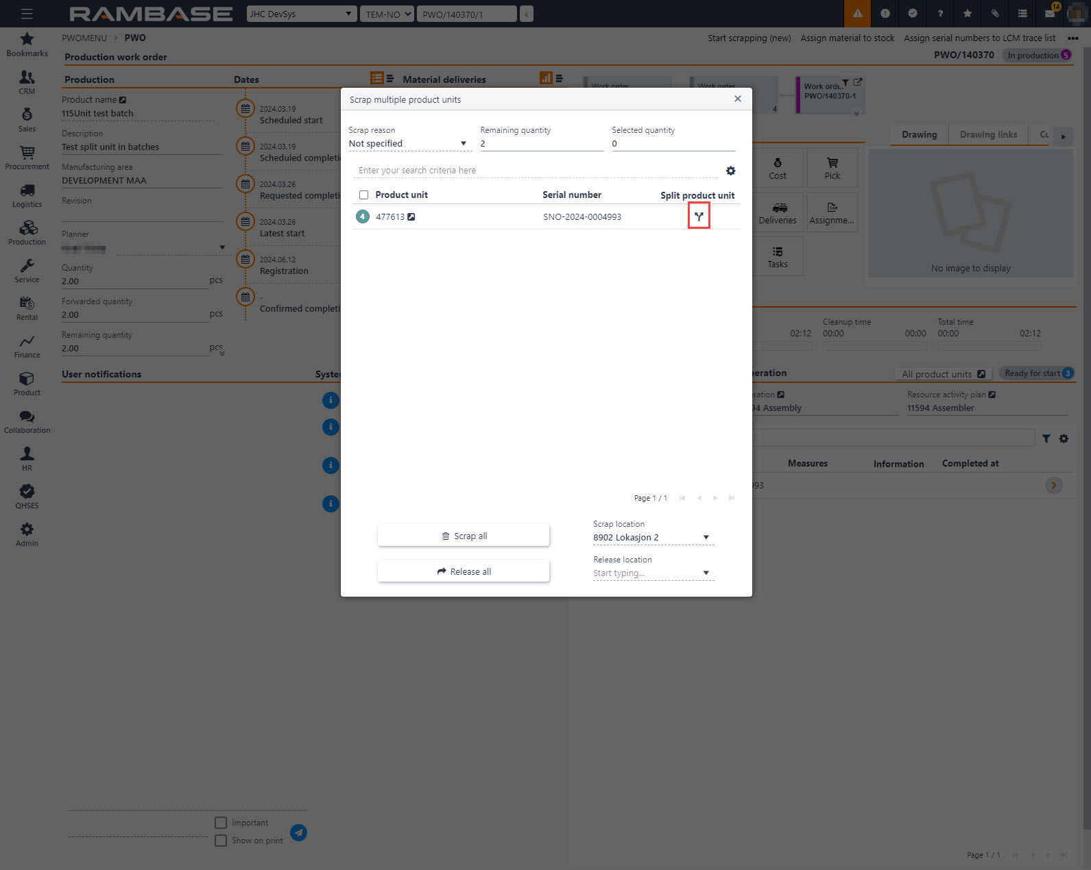Image resolution: width=1091 pixels, height=870 pixels.
Task: Click the Ready for start status badge
Action: (x=1038, y=373)
